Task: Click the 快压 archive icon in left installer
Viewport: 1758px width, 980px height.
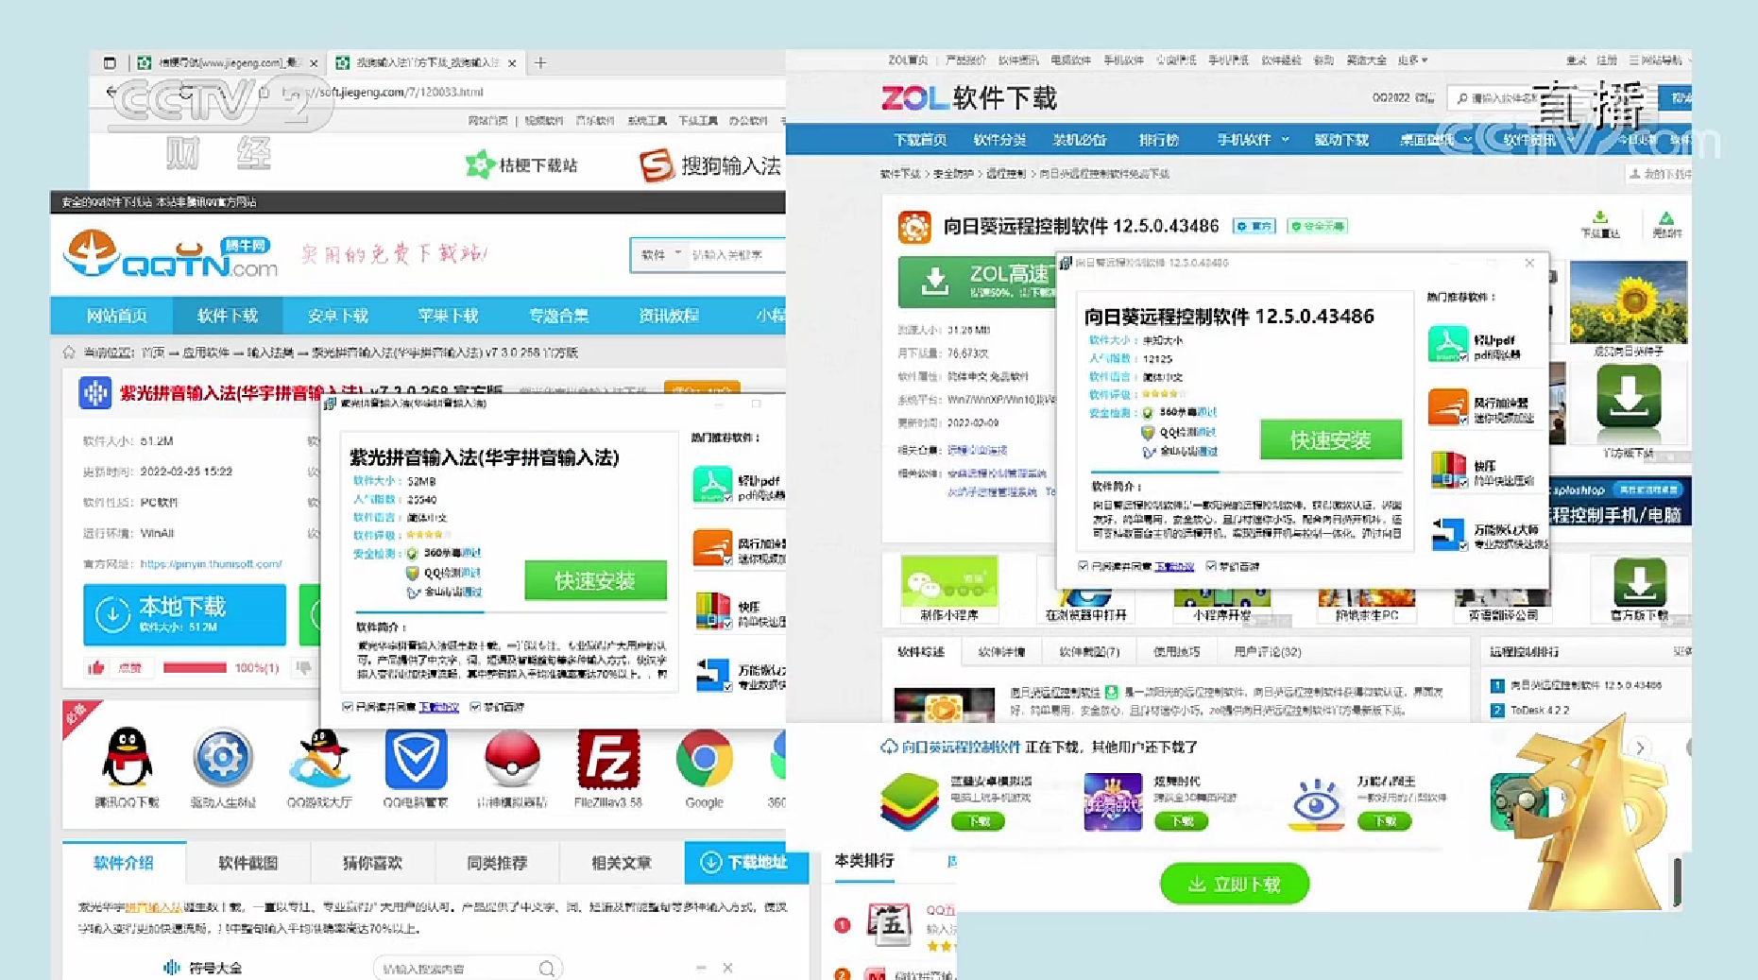Action: [x=712, y=610]
